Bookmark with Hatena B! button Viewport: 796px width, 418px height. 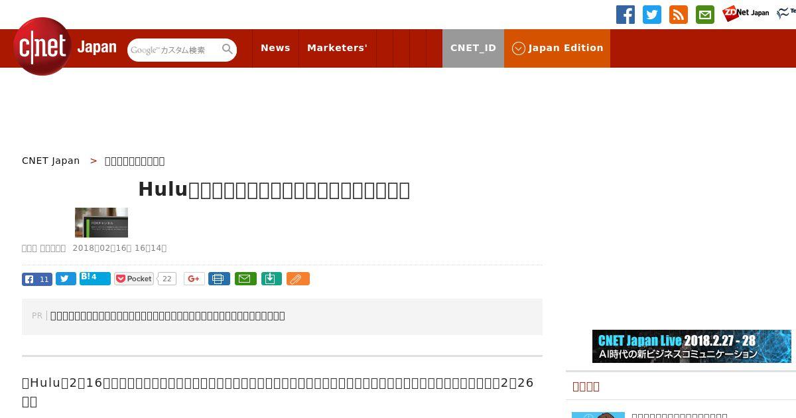tap(95, 279)
